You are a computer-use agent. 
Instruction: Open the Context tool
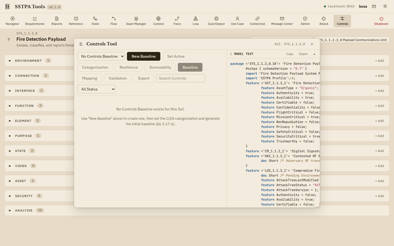158,21
